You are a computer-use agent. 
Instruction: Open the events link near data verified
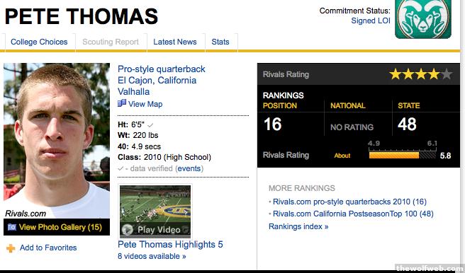(189, 168)
